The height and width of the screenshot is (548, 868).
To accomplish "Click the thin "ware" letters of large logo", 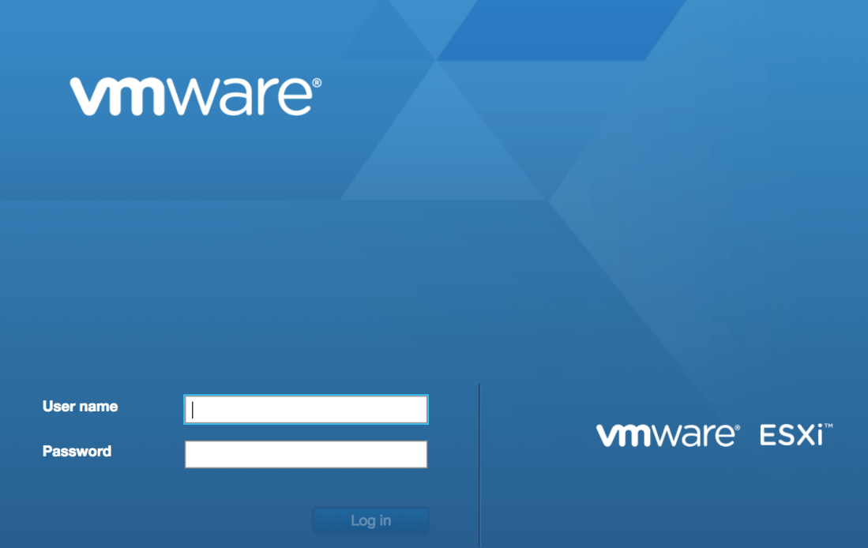I will [x=238, y=97].
